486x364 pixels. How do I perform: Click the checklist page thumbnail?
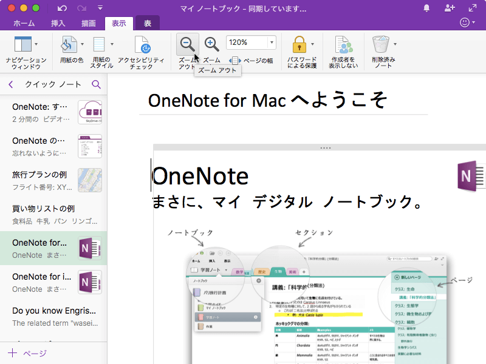click(x=90, y=146)
